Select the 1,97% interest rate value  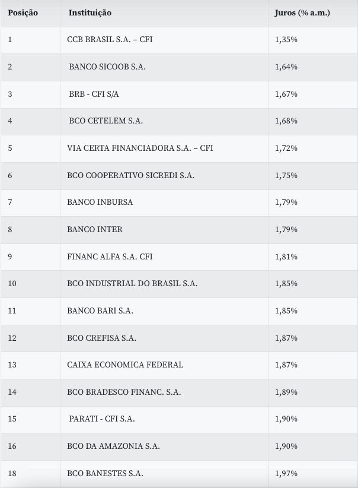(286, 473)
